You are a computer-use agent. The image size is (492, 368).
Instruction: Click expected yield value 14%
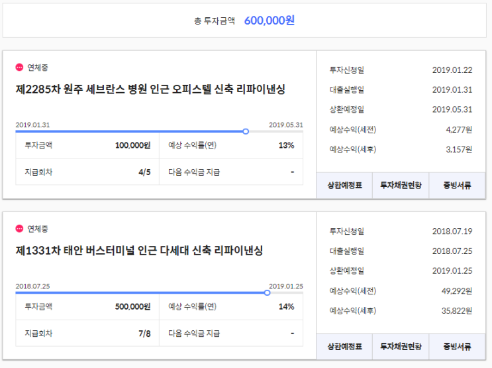click(x=287, y=306)
